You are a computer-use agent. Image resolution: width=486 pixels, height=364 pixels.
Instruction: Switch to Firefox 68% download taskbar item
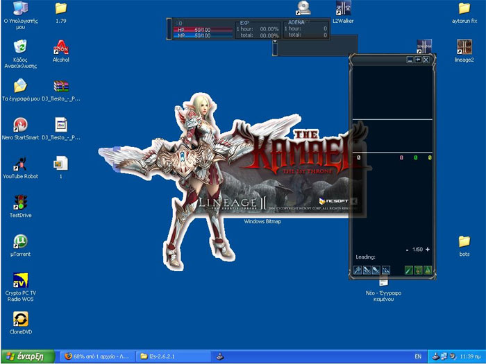pyautogui.click(x=97, y=356)
